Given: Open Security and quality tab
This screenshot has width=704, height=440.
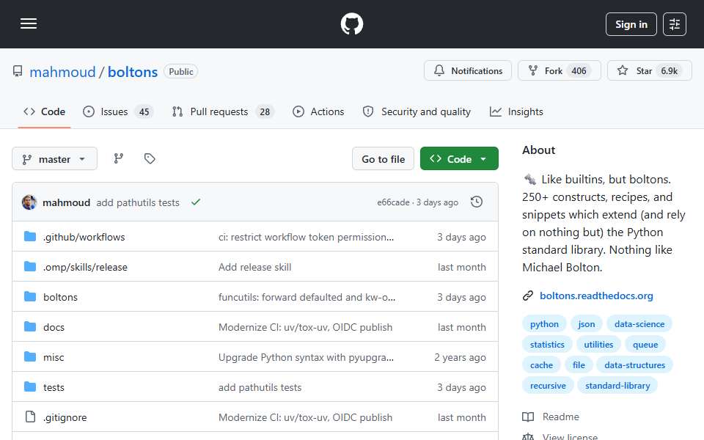Looking at the screenshot, I should [417, 111].
